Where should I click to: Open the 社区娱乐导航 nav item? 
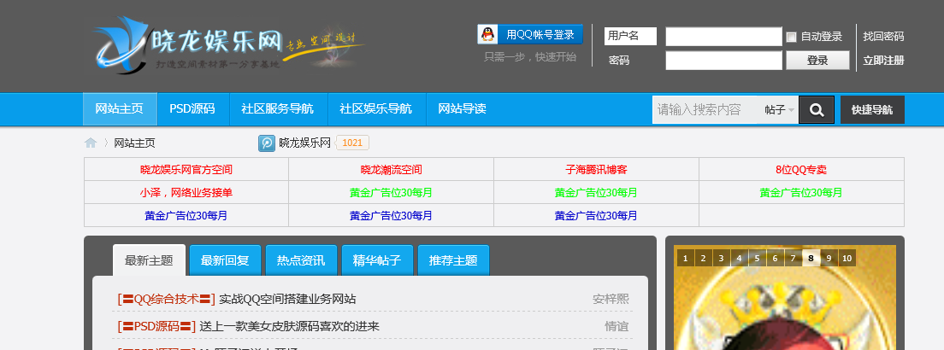click(x=375, y=109)
